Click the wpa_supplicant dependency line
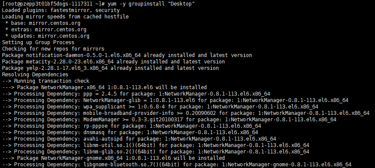The width and height of the screenshot is (375, 168). [160, 107]
